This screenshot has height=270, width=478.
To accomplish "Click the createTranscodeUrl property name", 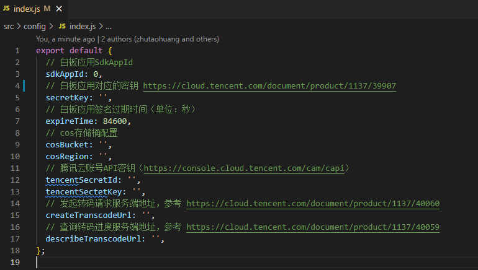I will coord(88,216).
